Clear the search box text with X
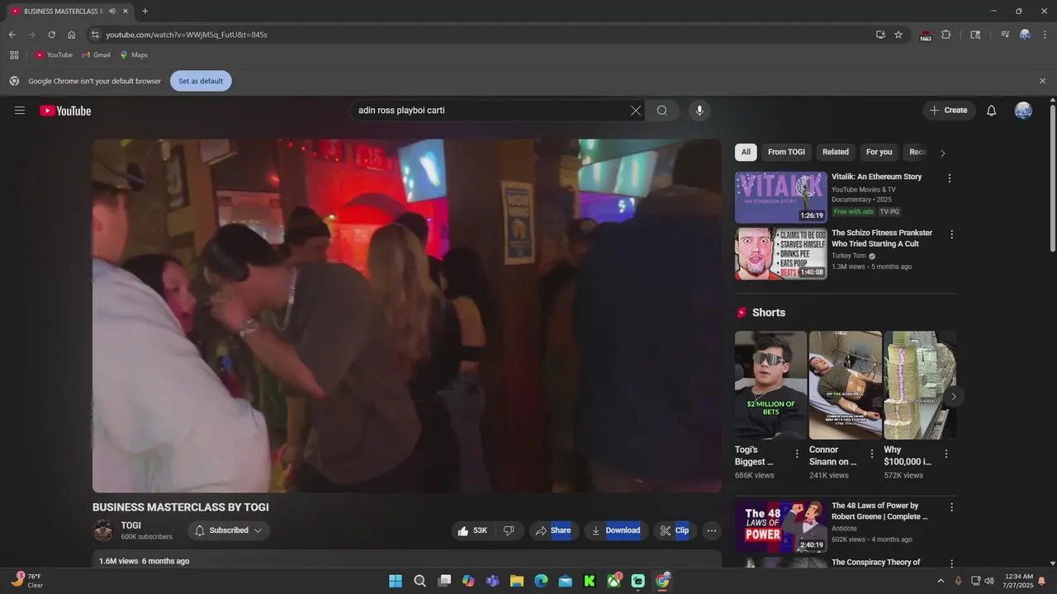1057x594 pixels. click(x=636, y=111)
